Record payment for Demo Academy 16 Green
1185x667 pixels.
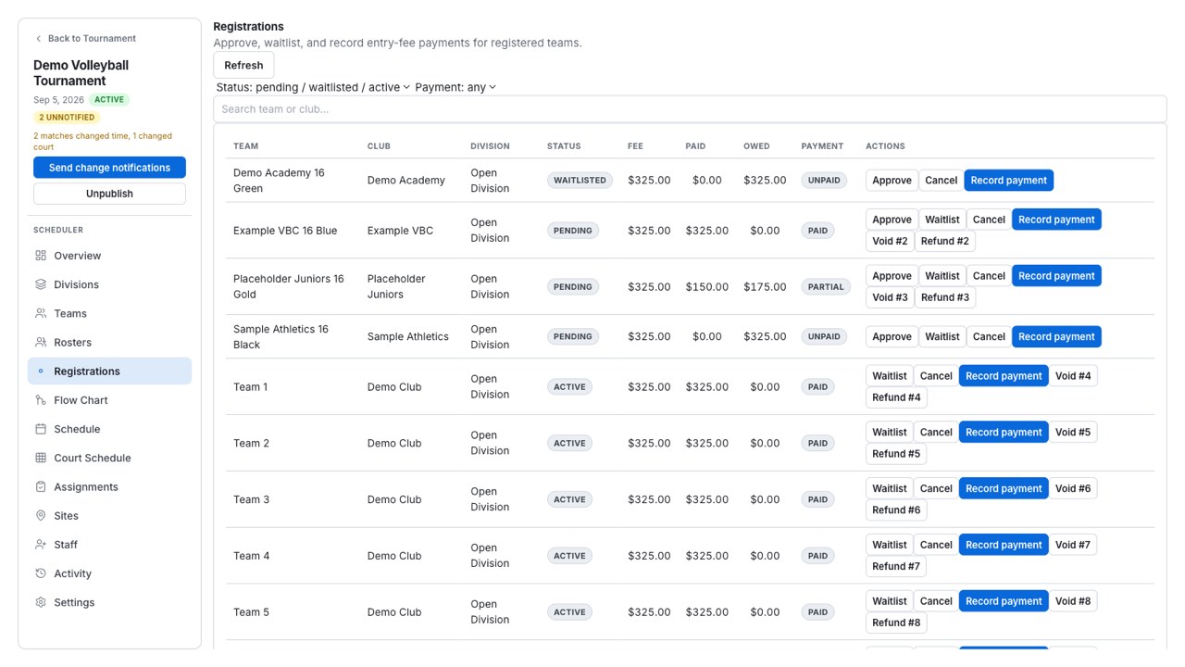1008,181
